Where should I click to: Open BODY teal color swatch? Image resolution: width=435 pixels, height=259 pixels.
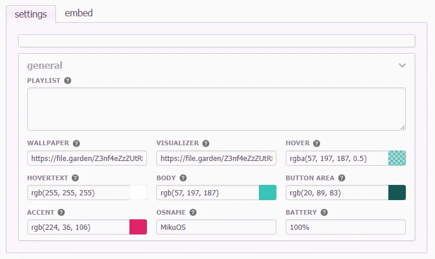(268, 192)
